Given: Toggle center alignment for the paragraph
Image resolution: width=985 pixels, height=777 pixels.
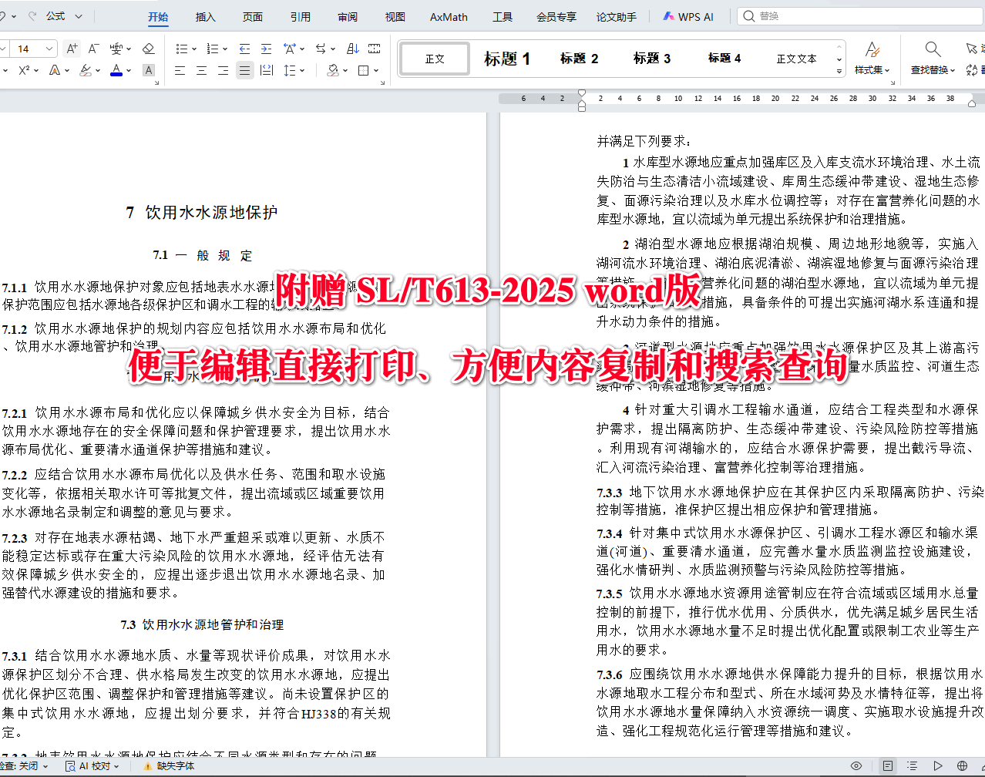Looking at the screenshot, I should [x=202, y=69].
